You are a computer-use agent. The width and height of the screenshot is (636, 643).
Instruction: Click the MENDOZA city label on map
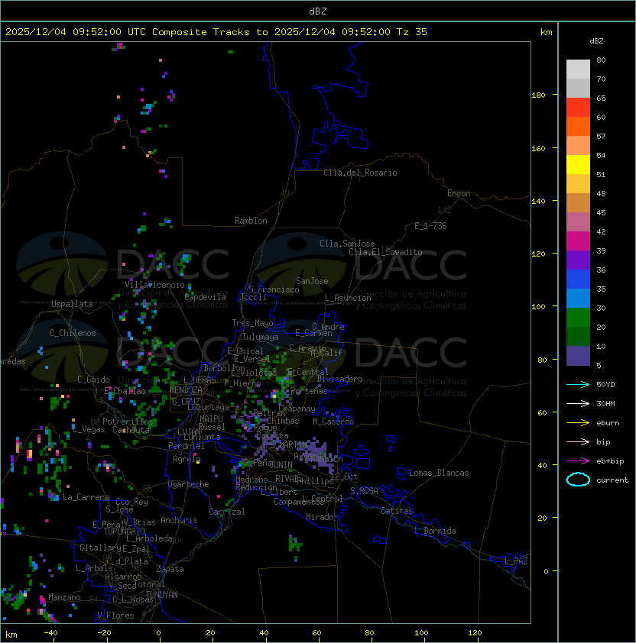coord(187,390)
